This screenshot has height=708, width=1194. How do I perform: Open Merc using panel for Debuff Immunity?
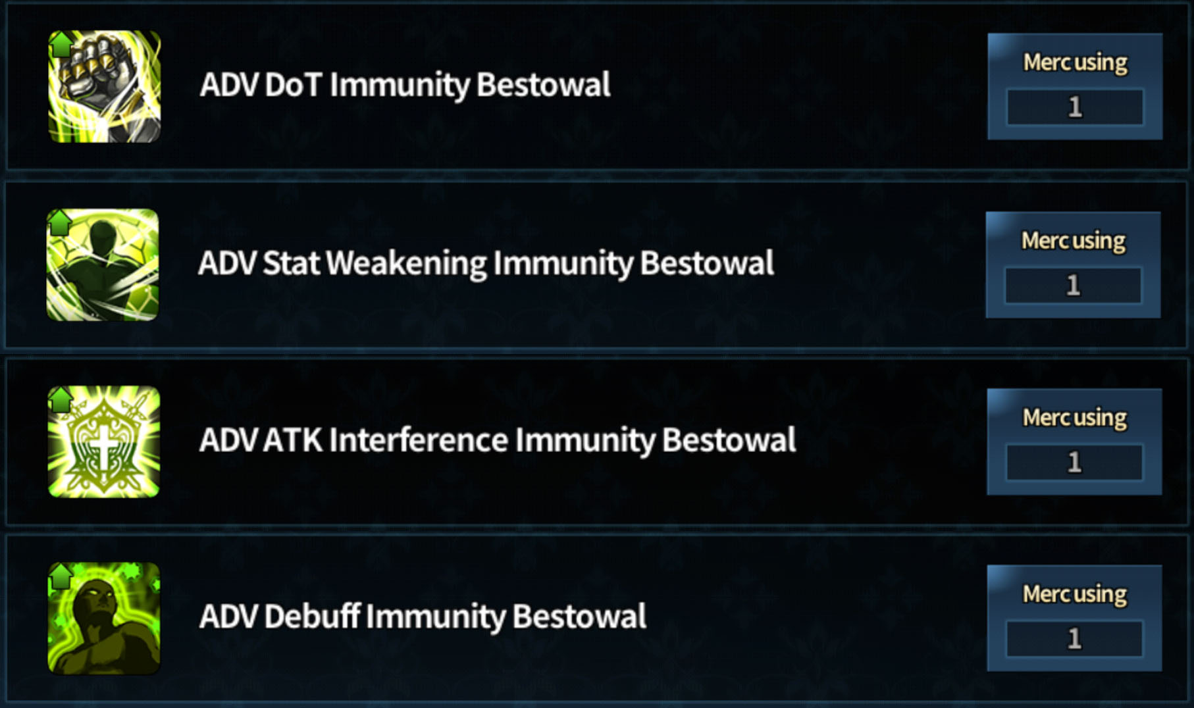pyautogui.click(x=1074, y=618)
